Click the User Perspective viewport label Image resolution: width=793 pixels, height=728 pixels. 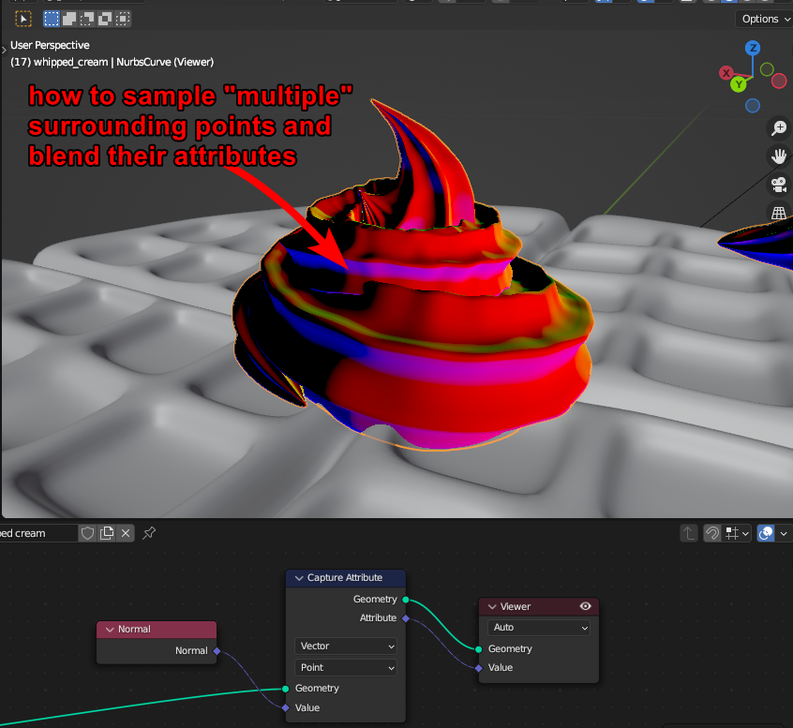pyautogui.click(x=50, y=46)
